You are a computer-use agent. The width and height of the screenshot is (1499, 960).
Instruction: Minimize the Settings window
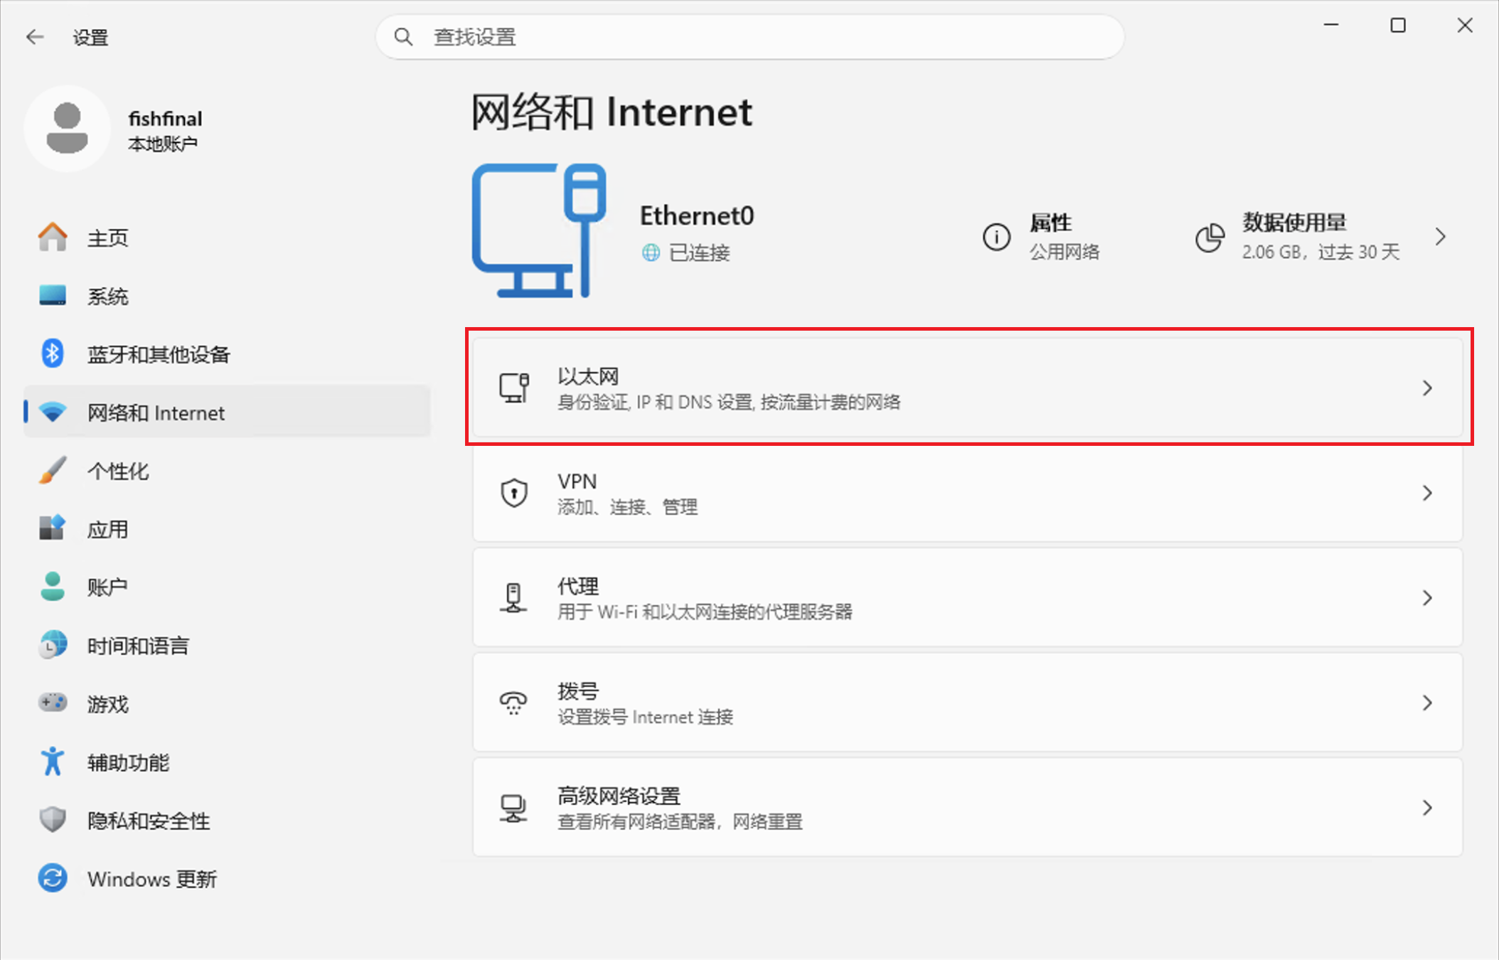[1331, 26]
